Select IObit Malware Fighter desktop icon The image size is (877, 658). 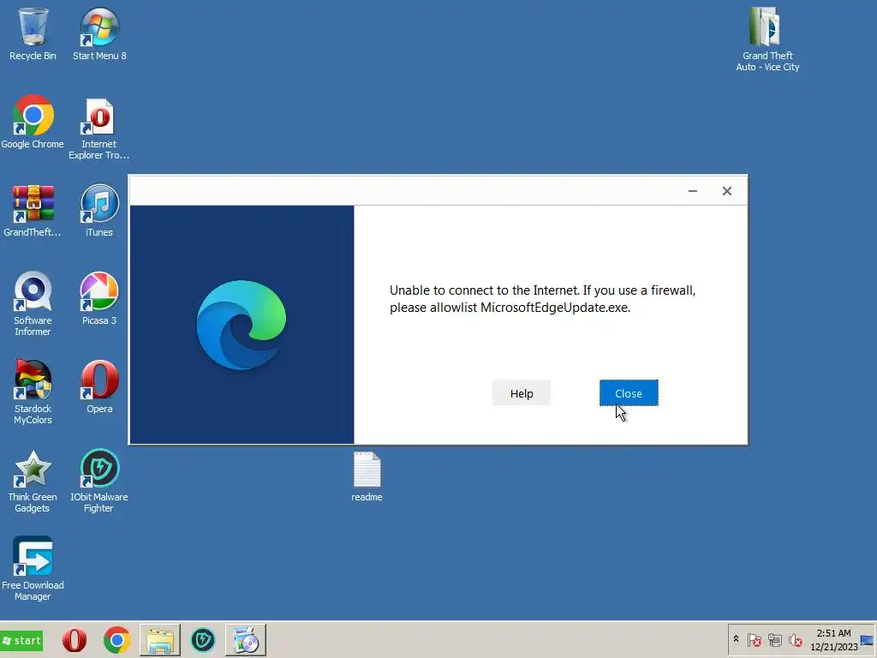(99, 482)
